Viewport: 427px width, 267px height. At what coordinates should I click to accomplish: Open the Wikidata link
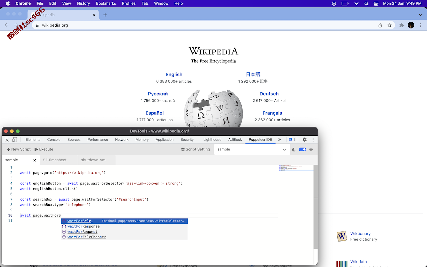click(359, 262)
